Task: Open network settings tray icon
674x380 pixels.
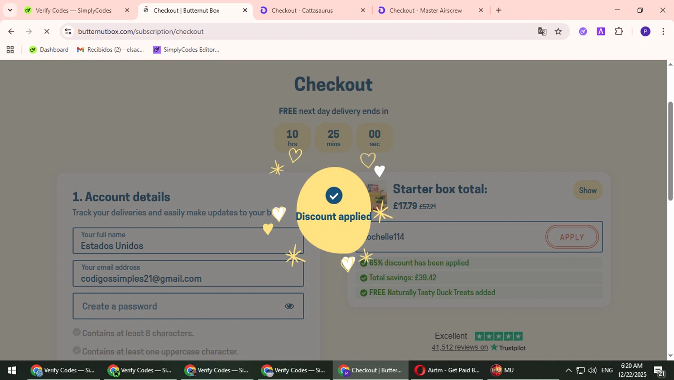Action: [x=581, y=371]
